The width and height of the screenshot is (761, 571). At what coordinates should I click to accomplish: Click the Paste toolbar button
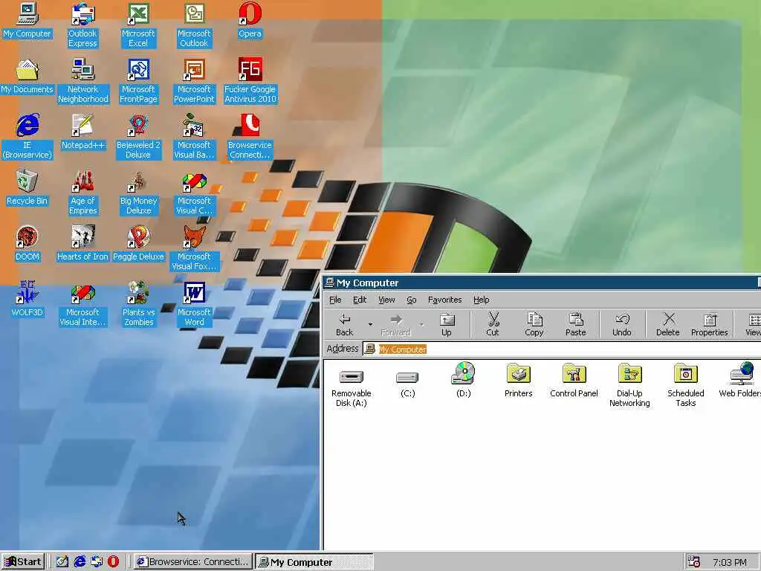coord(576,325)
